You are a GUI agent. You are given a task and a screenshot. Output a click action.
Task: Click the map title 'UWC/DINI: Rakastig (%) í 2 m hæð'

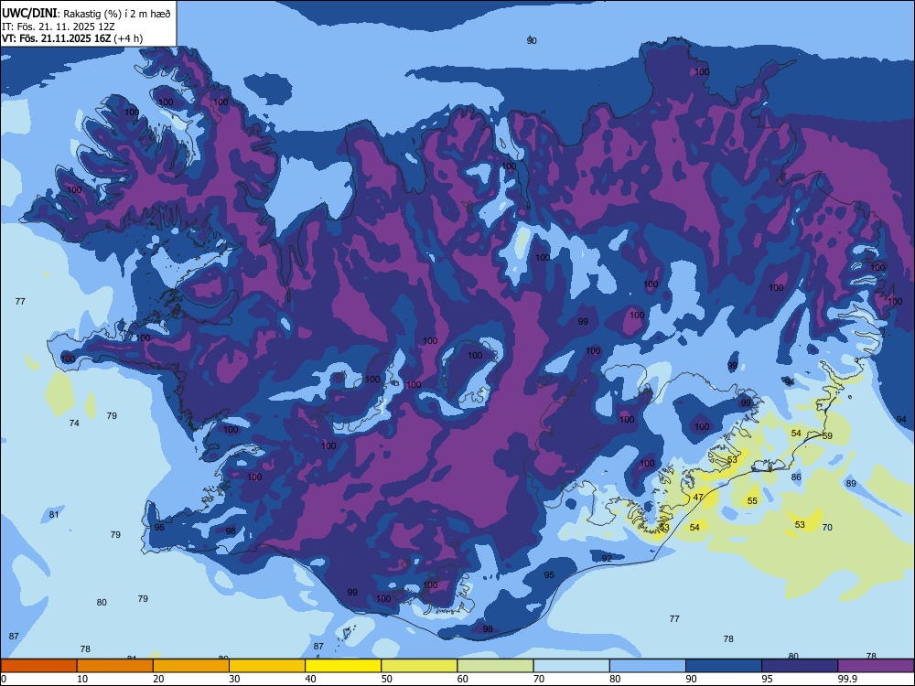click(86, 14)
